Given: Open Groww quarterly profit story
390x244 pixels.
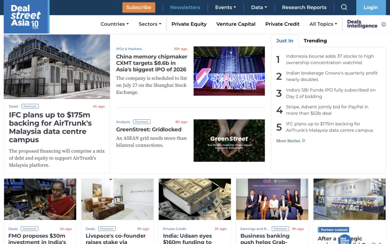Looking at the screenshot, I should [x=332, y=76].
